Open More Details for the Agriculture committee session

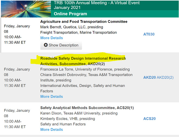(52, 38)
